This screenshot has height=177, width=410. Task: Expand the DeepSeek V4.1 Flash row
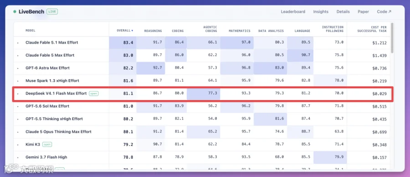pos(18,94)
